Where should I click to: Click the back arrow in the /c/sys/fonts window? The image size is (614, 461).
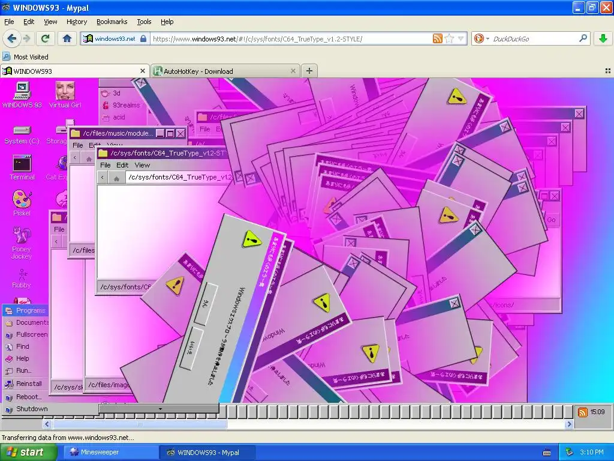click(103, 178)
